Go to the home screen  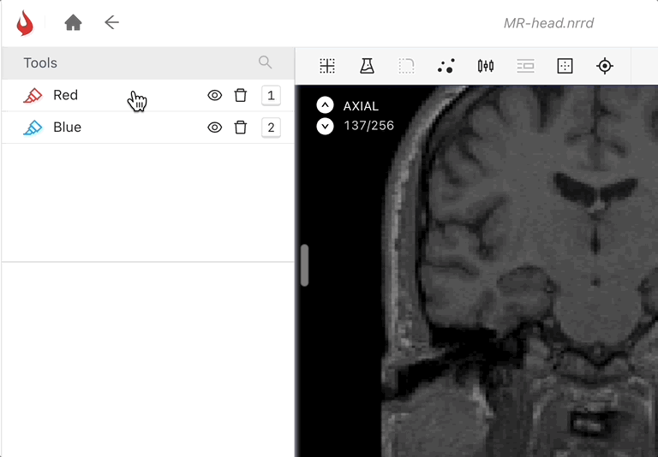click(73, 22)
